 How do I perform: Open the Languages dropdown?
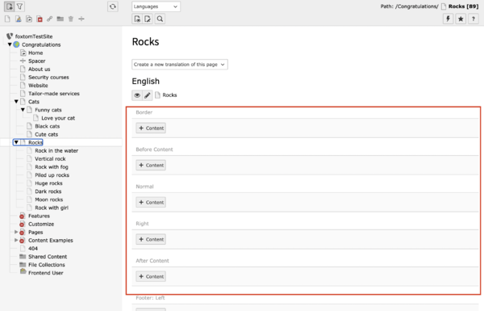[x=156, y=6]
